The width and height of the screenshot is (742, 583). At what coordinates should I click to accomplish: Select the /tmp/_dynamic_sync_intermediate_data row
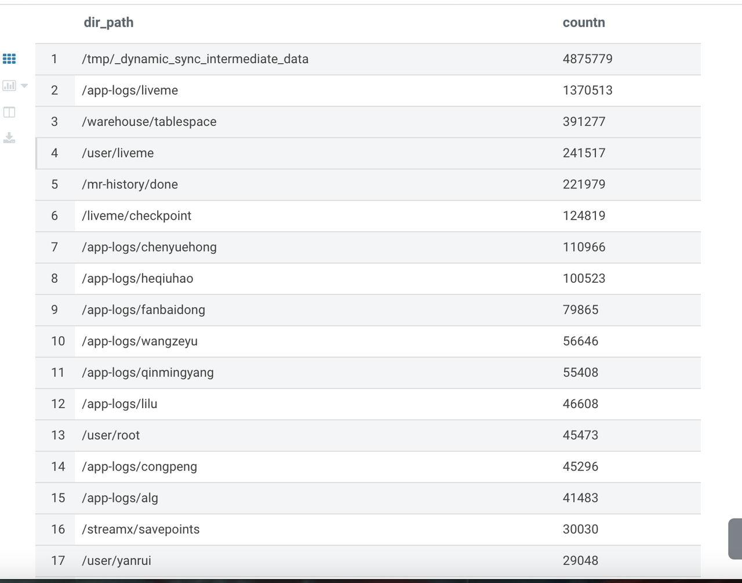coord(195,59)
